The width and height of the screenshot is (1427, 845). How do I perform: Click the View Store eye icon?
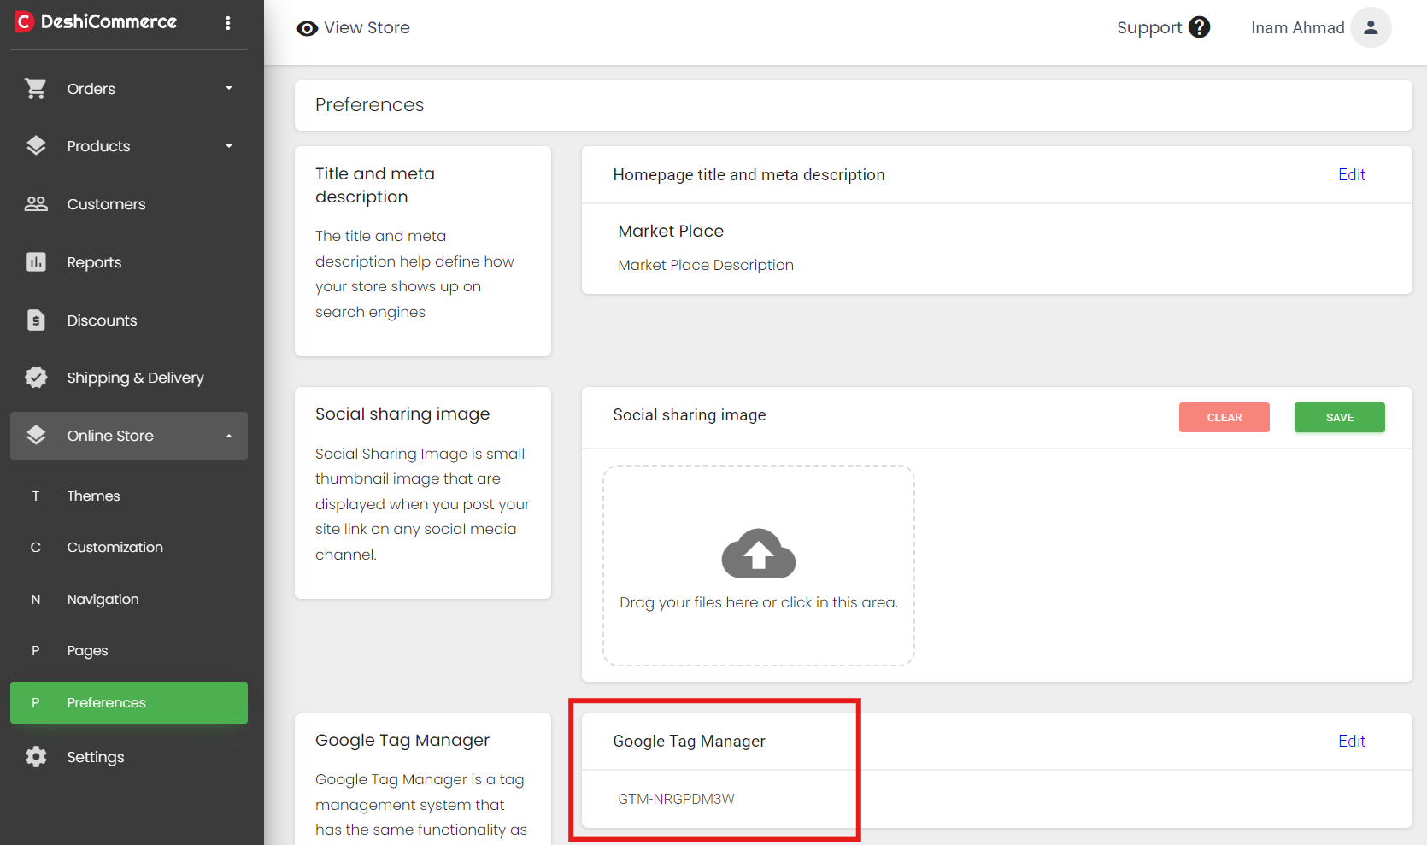pos(307,28)
